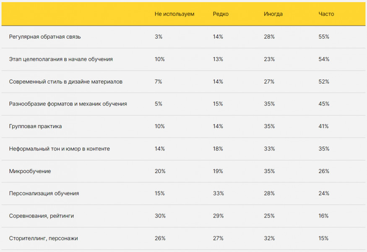Select "Этап целеполагания в начале обучения" label

pyautogui.click(x=61, y=59)
